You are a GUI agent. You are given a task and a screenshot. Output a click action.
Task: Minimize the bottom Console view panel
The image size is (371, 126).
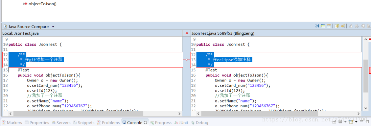(x=361, y=121)
